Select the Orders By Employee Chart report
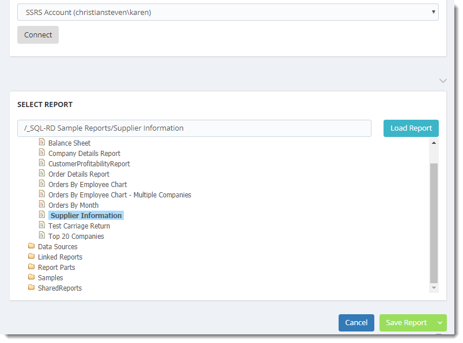This screenshot has height=343, width=463. (88, 185)
